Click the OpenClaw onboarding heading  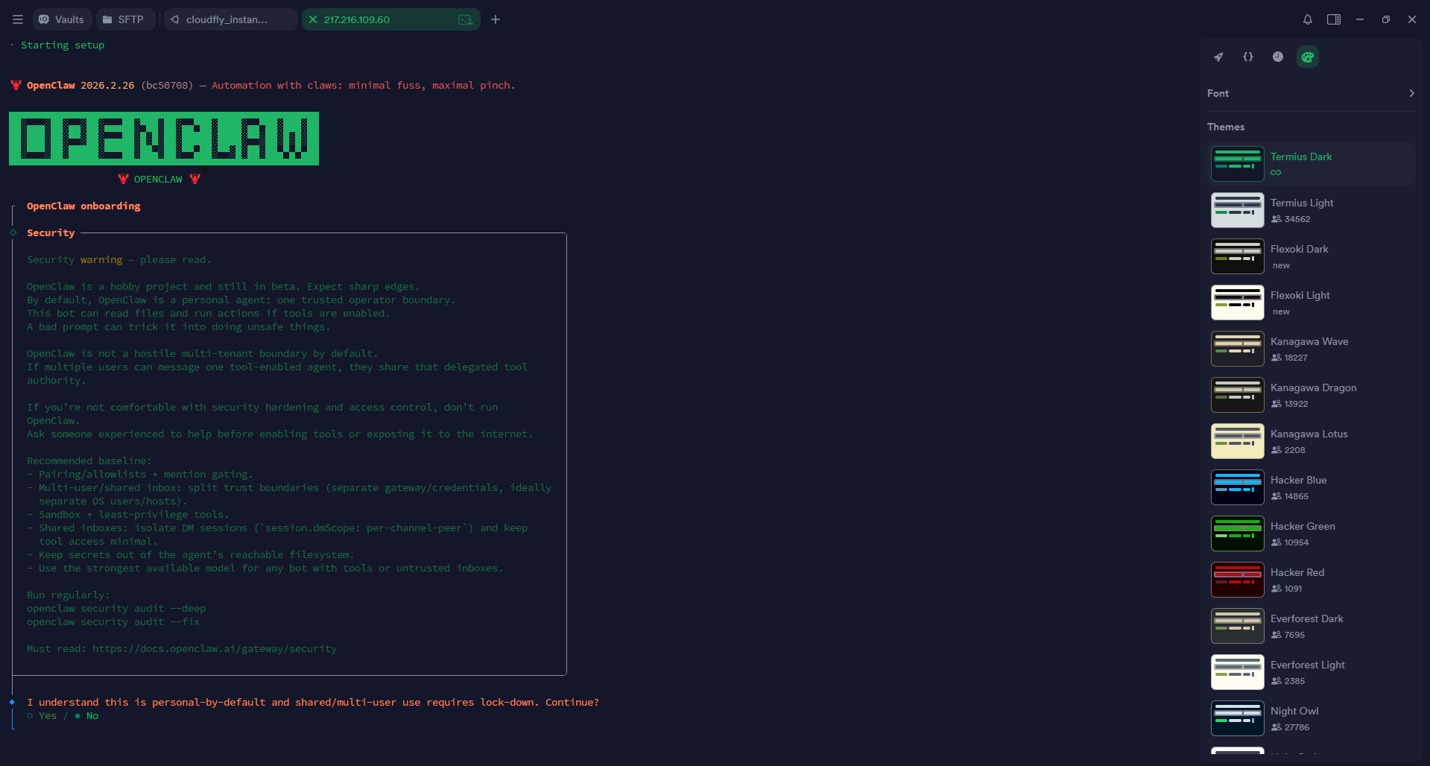pyautogui.click(x=83, y=206)
